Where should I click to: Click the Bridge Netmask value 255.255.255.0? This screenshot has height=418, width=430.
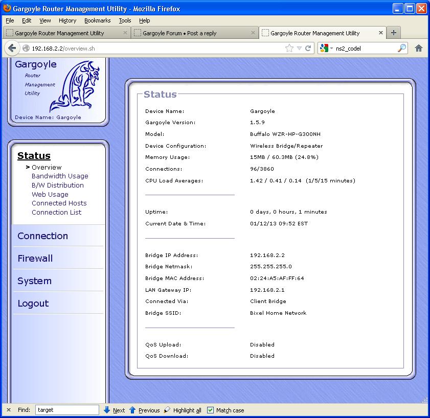coord(271,266)
